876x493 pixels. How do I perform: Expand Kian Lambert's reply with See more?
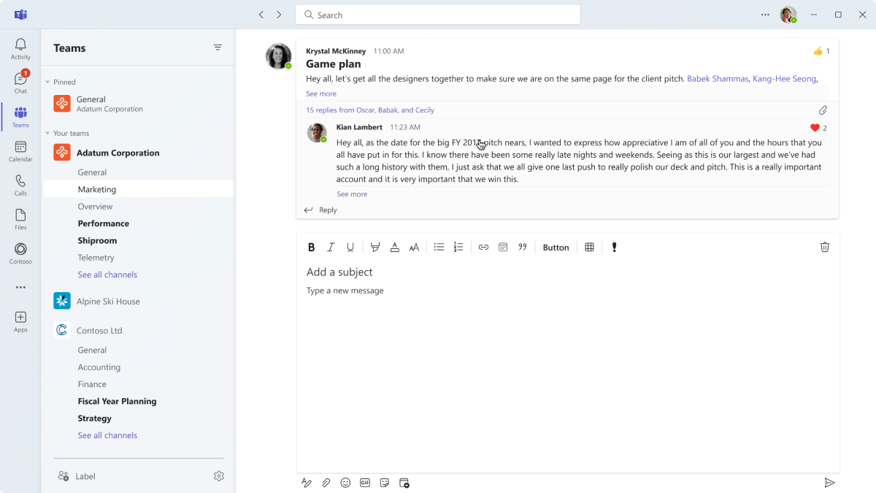click(352, 194)
